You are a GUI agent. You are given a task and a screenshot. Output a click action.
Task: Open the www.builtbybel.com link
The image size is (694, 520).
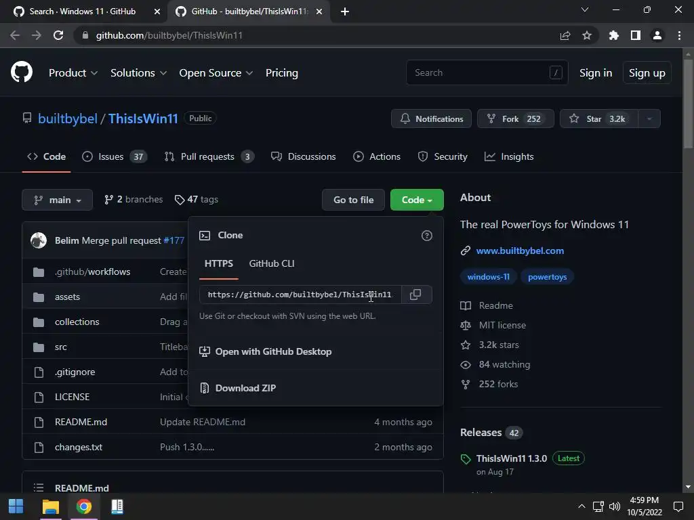520,251
